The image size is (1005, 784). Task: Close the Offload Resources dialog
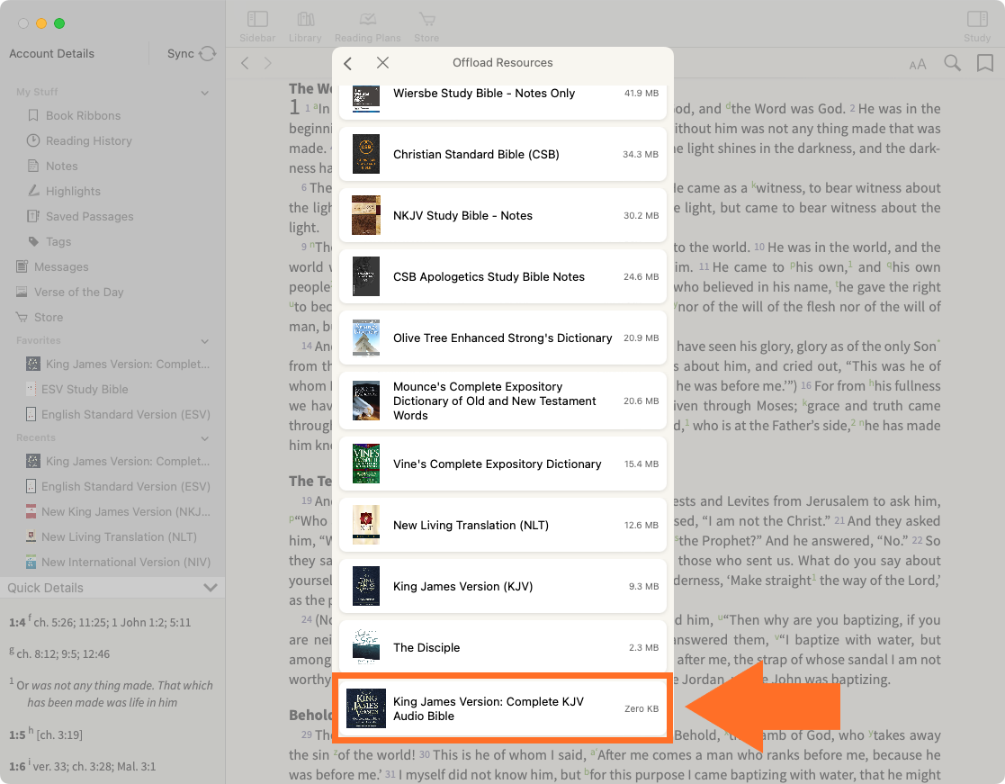382,62
